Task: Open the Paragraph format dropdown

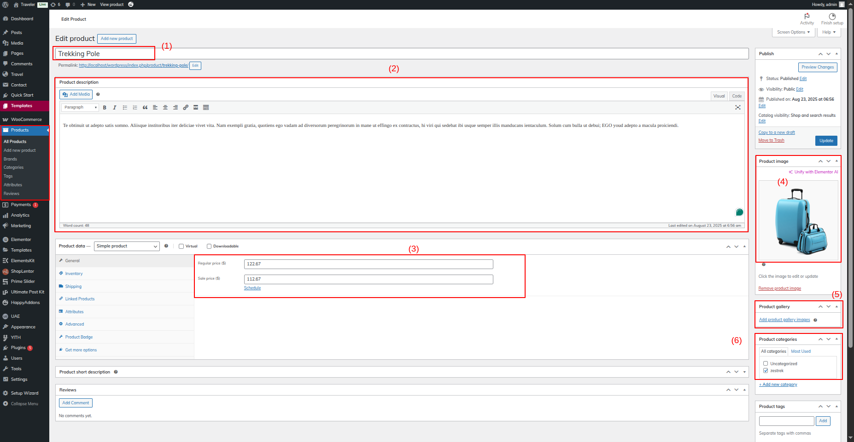Action: point(80,108)
